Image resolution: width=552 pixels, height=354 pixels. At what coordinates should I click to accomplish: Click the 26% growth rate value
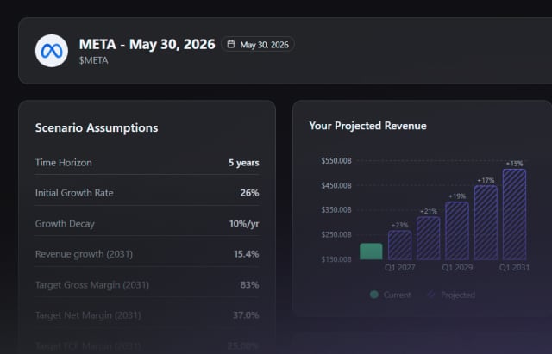point(249,193)
